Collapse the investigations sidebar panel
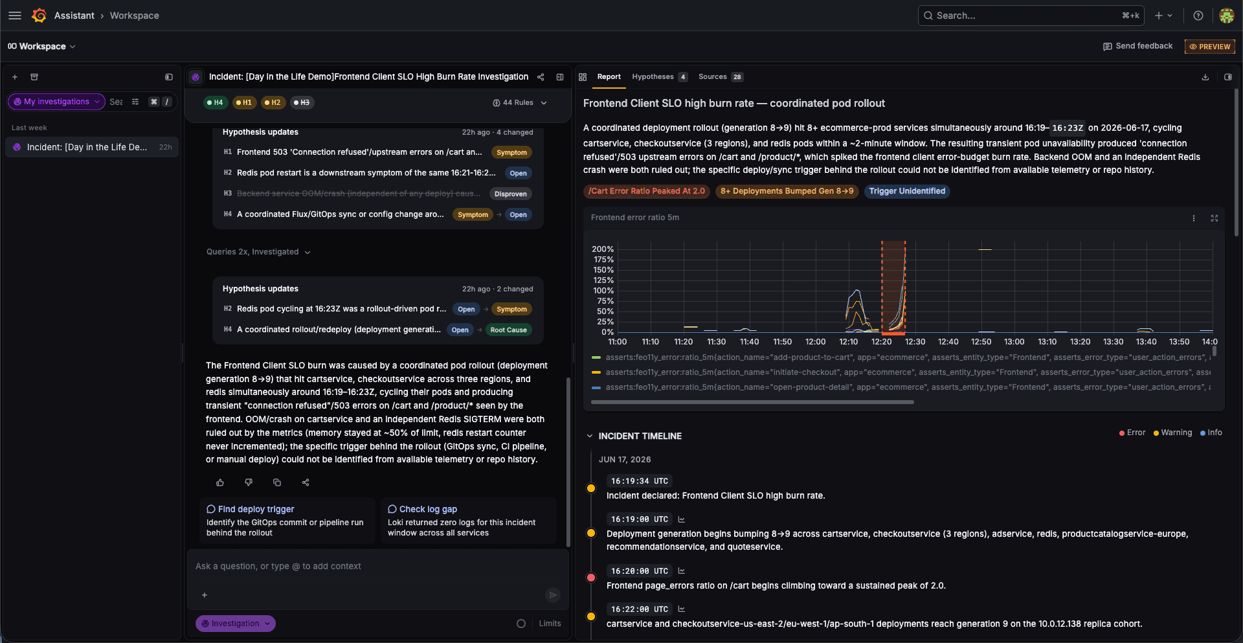1243x643 pixels. (x=169, y=77)
